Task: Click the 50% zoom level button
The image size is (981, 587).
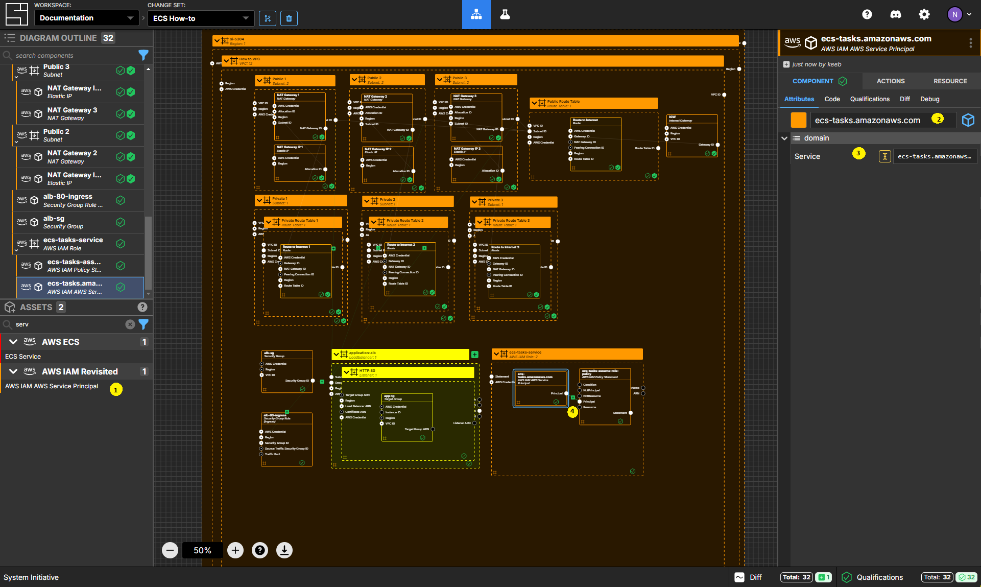Action: (x=202, y=550)
